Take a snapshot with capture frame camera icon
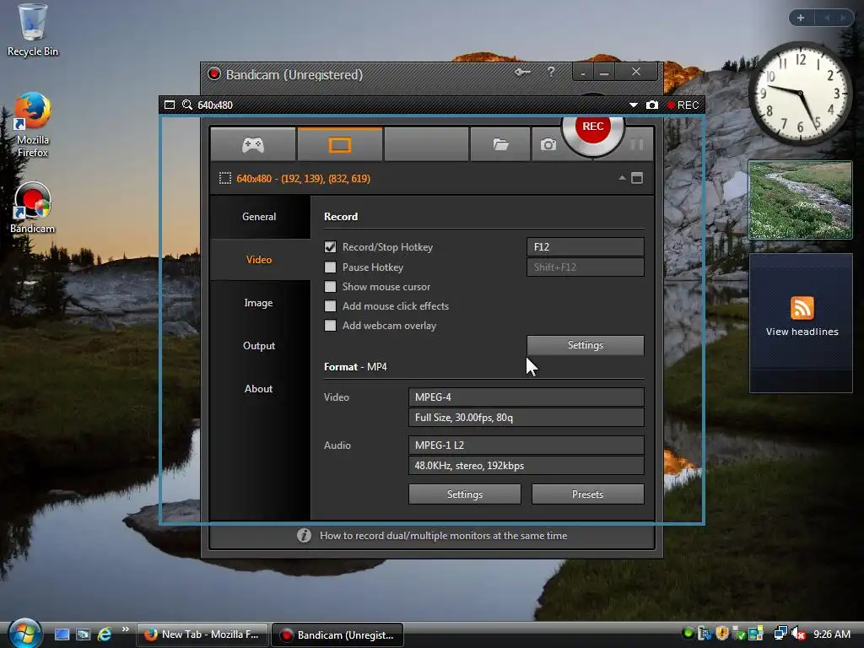 pyautogui.click(x=652, y=105)
